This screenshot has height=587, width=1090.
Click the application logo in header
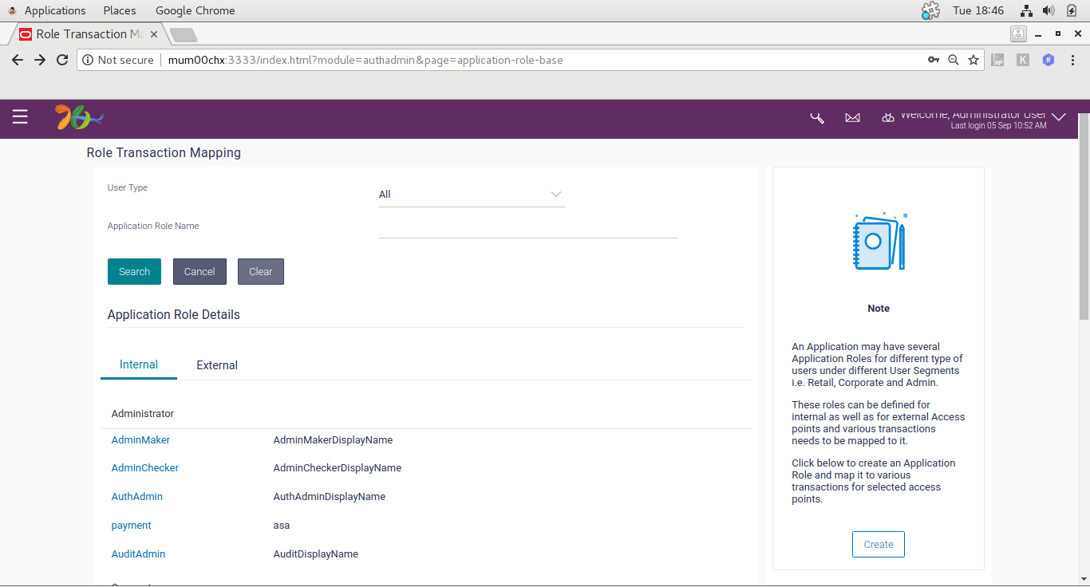pos(79,117)
